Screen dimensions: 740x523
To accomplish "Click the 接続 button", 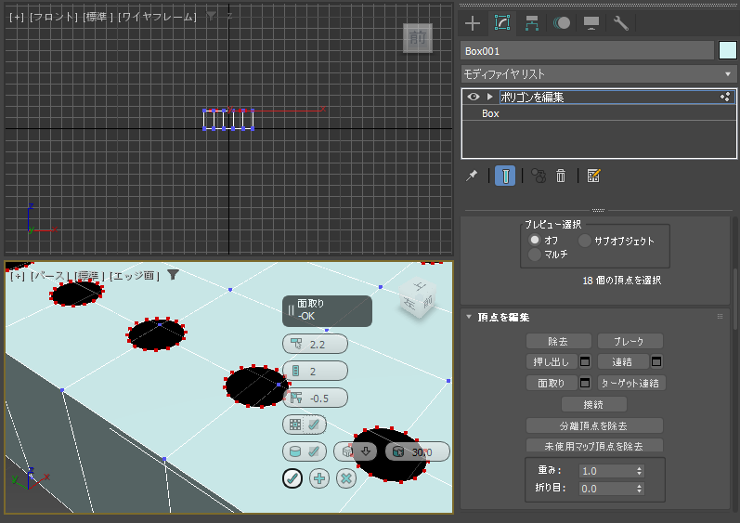I will tap(593, 404).
